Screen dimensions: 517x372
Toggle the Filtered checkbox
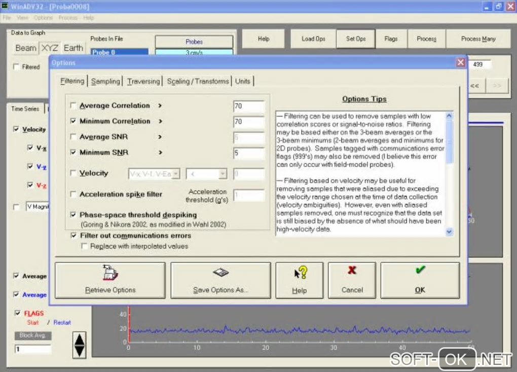(x=16, y=67)
